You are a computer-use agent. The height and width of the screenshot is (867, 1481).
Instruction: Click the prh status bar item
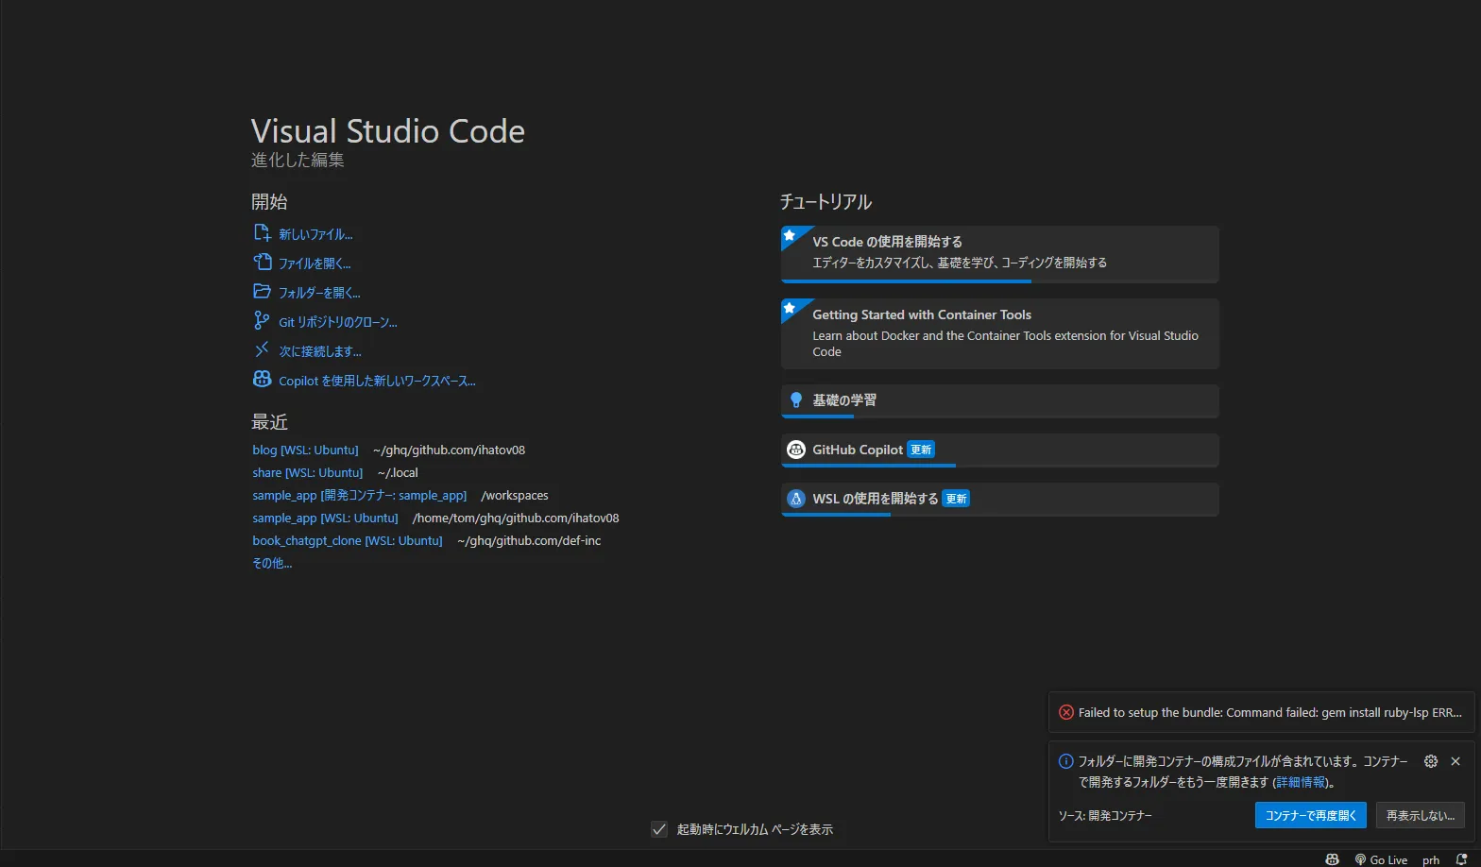[x=1431, y=859]
